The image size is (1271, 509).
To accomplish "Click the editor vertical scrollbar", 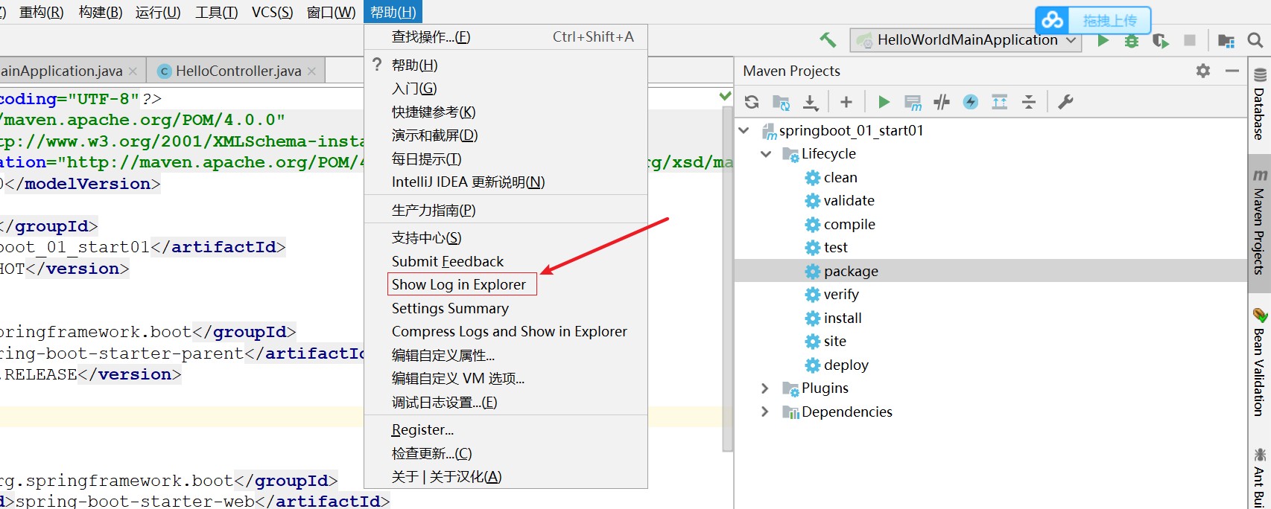I will tap(728, 279).
